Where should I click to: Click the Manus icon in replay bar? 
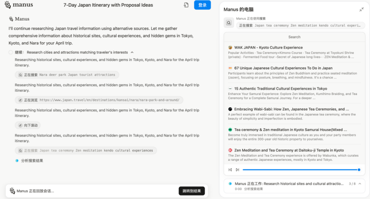[x=12, y=191]
